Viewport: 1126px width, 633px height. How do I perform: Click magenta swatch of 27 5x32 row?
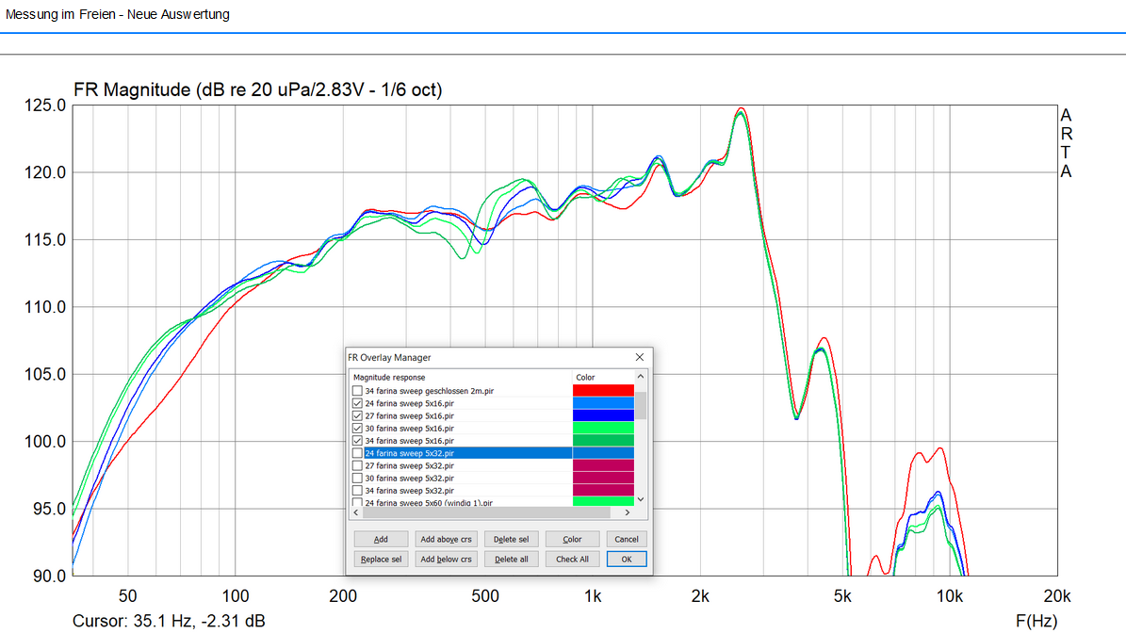click(x=603, y=465)
